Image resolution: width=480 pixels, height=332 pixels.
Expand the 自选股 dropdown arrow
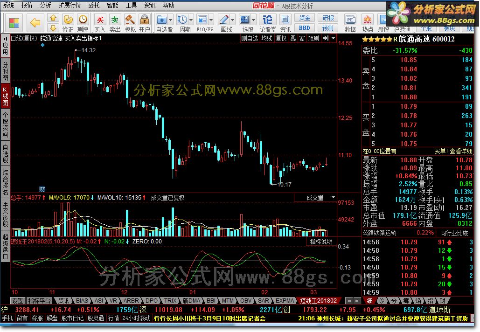pyautogui.click(x=171, y=20)
